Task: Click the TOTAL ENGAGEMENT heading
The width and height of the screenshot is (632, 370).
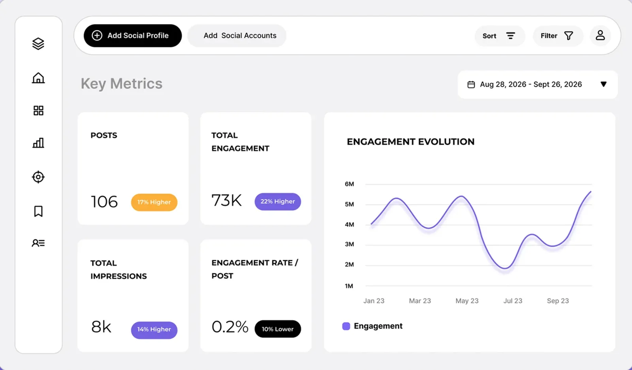Action: click(240, 142)
